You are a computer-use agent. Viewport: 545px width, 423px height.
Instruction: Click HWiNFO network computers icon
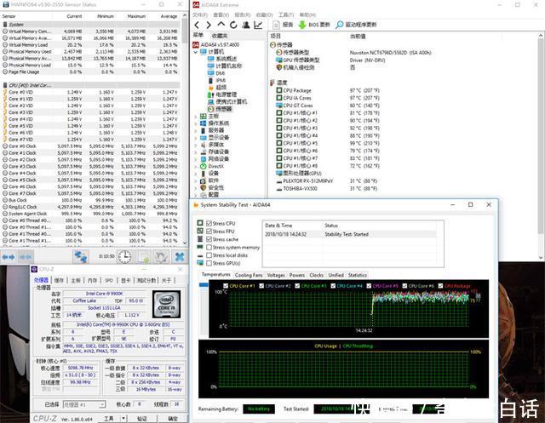coord(81,257)
